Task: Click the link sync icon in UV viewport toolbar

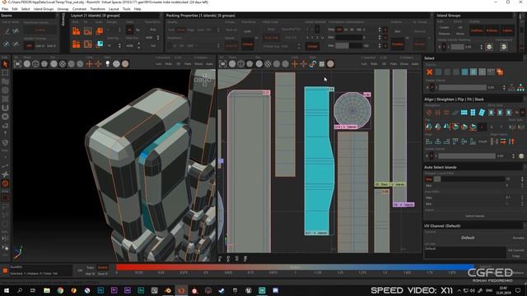Action: (313, 64)
